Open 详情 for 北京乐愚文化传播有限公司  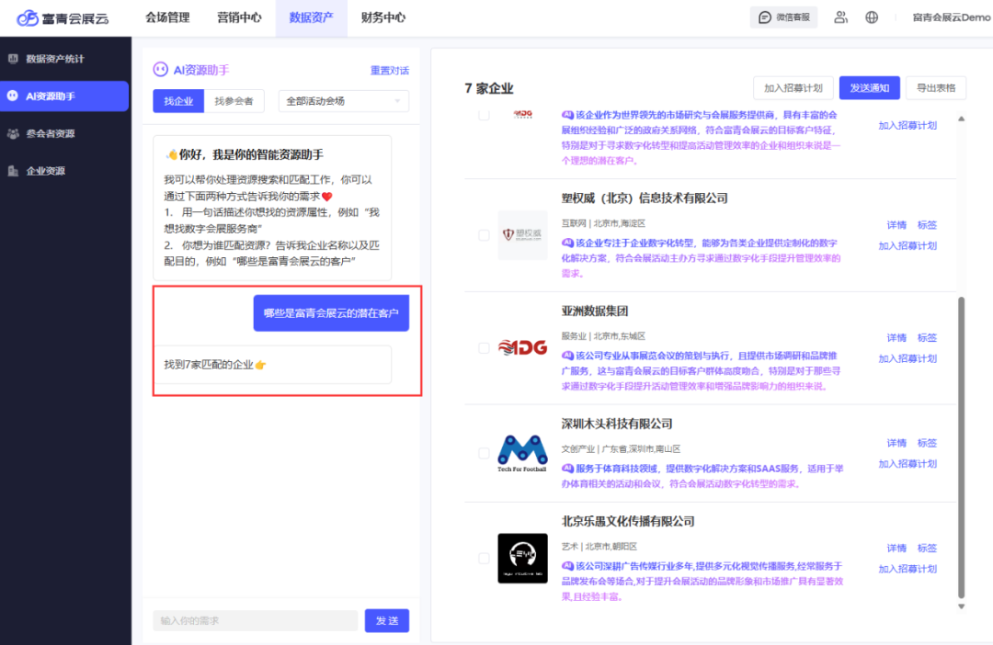[896, 549]
